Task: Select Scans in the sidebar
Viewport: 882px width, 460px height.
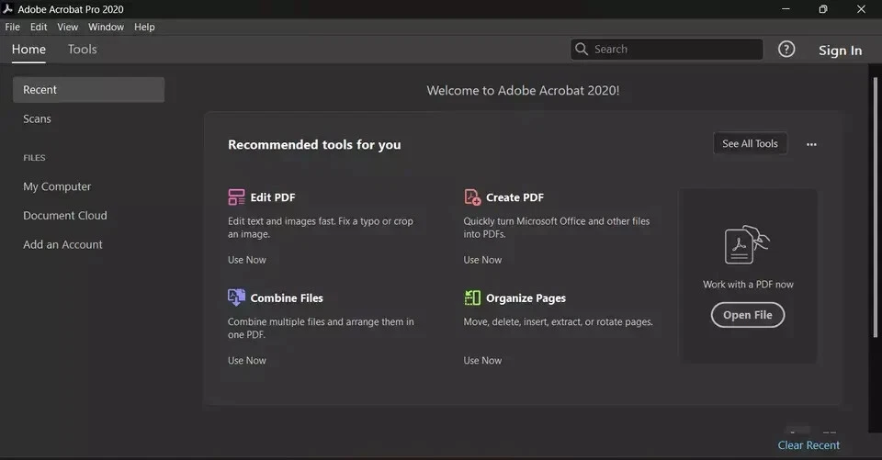Action: [37, 118]
